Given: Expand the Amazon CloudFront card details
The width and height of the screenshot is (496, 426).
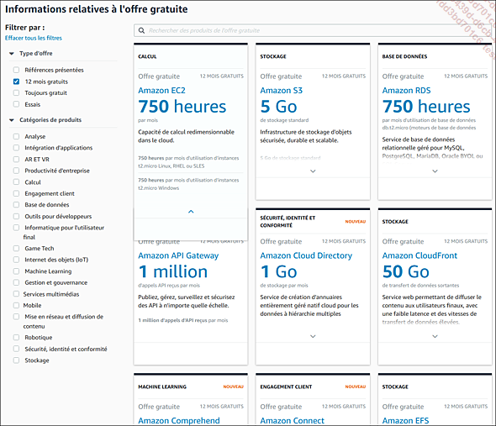Looking at the screenshot, I should coord(435,336).
